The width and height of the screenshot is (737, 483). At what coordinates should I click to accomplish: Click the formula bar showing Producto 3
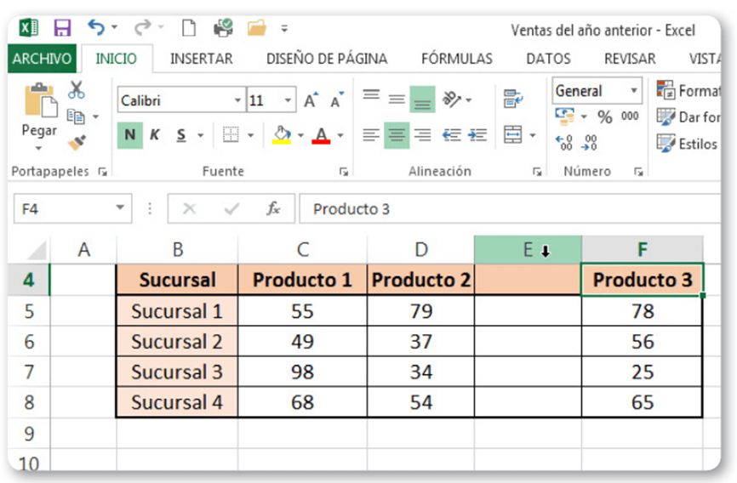click(x=510, y=208)
